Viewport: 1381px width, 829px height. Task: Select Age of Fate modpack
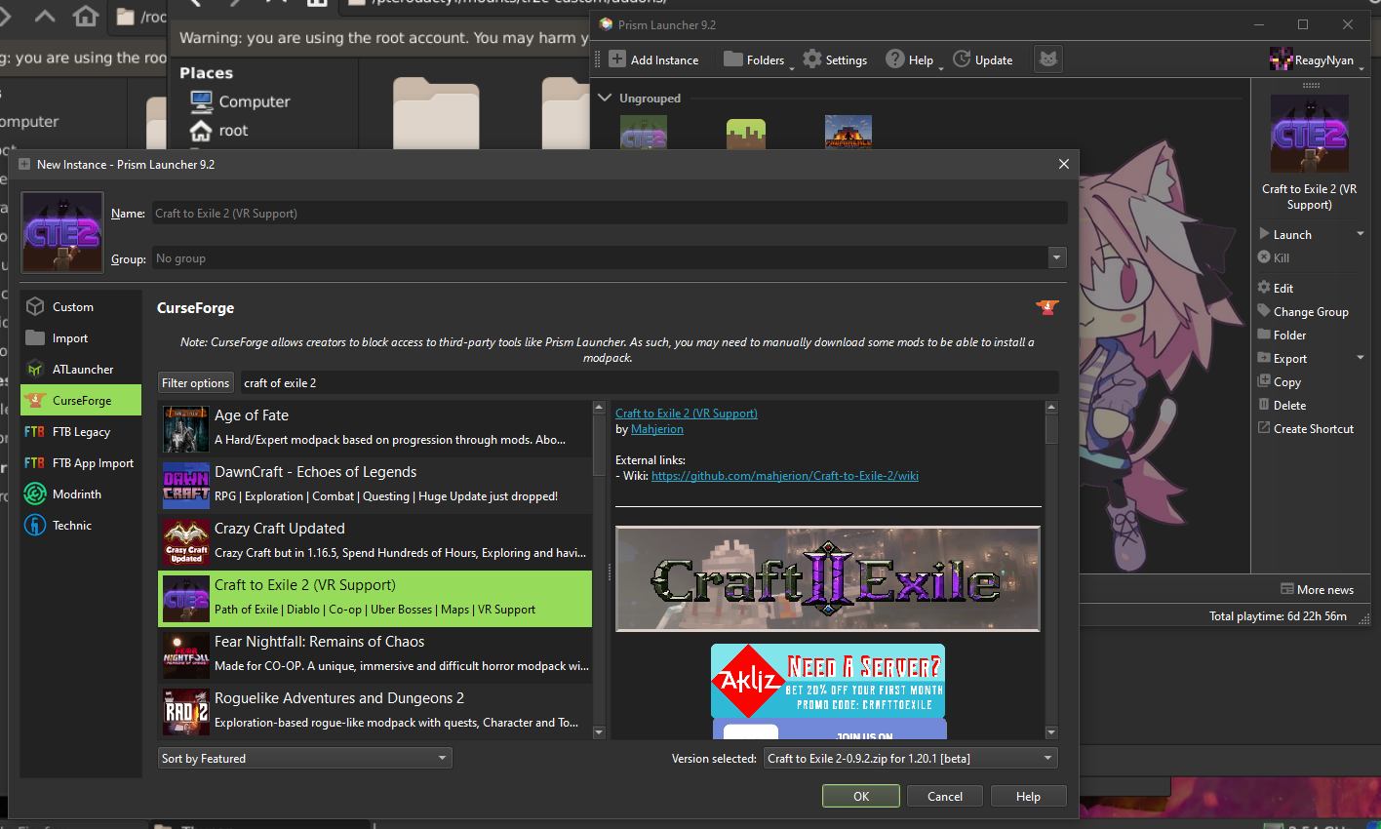click(375, 428)
